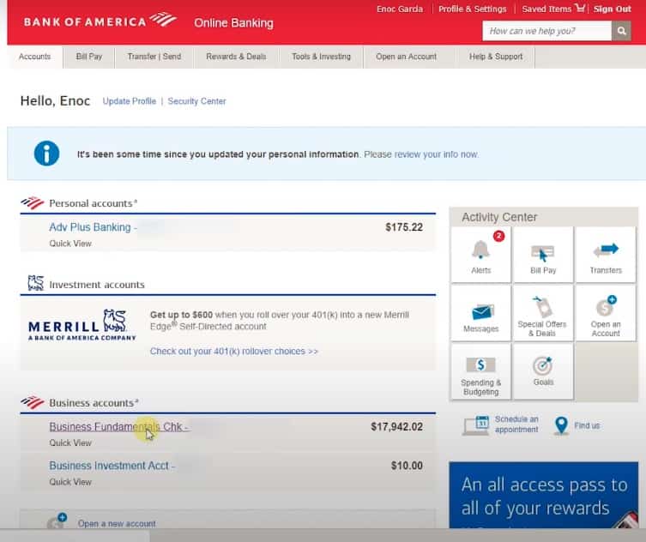Click Check out your 401(k) rollover choices
This screenshot has width=646, height=542.
[x=234, y=351]
